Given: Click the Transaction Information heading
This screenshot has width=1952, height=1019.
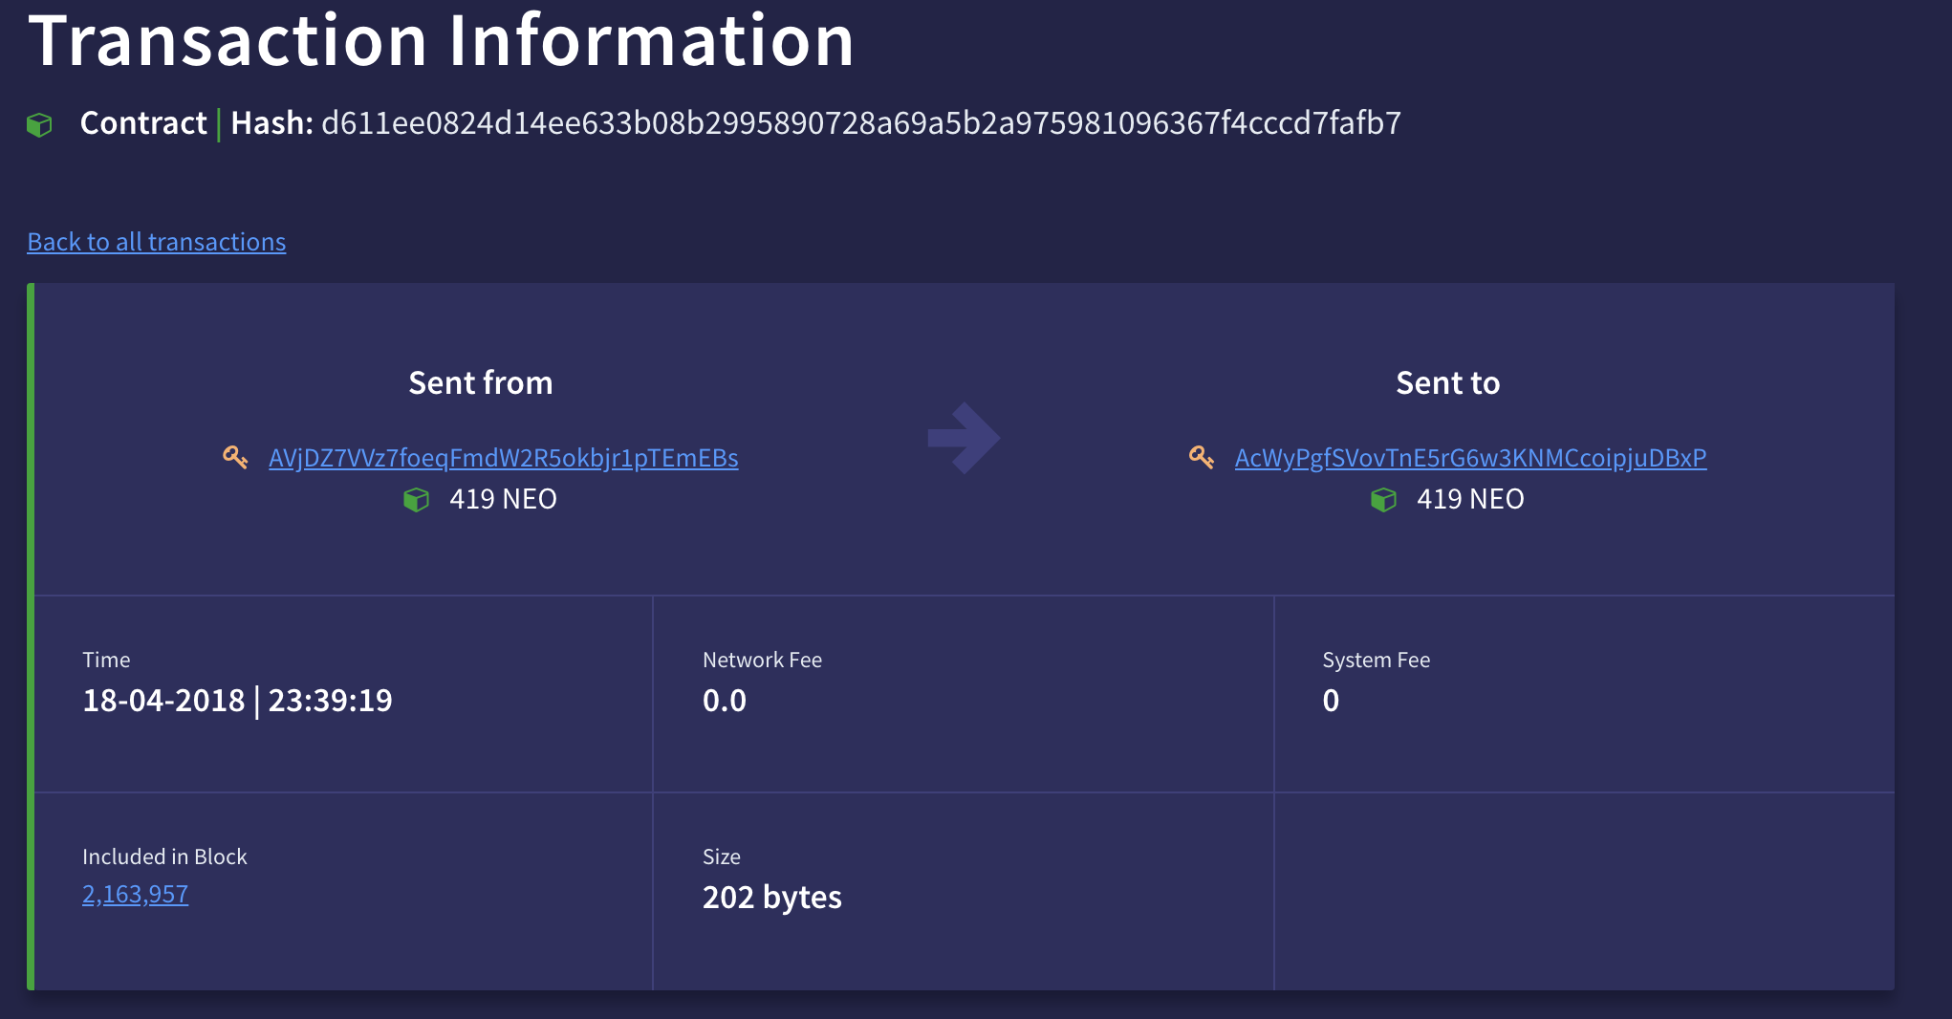Looking at the screenshot, I should pos(442,40).
